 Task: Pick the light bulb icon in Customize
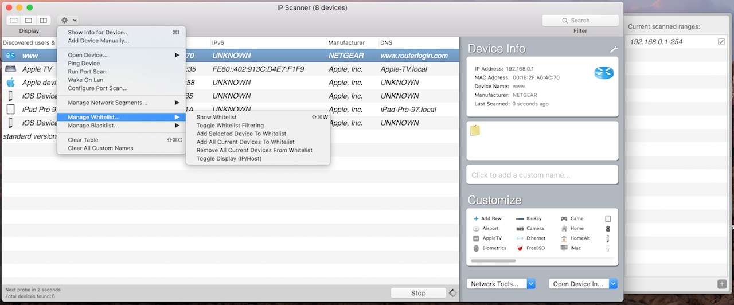point(608,248)
